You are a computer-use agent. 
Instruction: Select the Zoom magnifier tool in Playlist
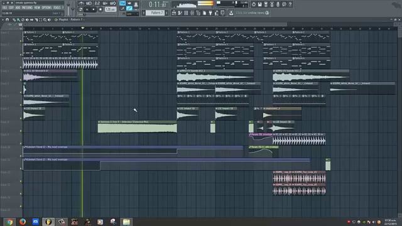(45, 19)
